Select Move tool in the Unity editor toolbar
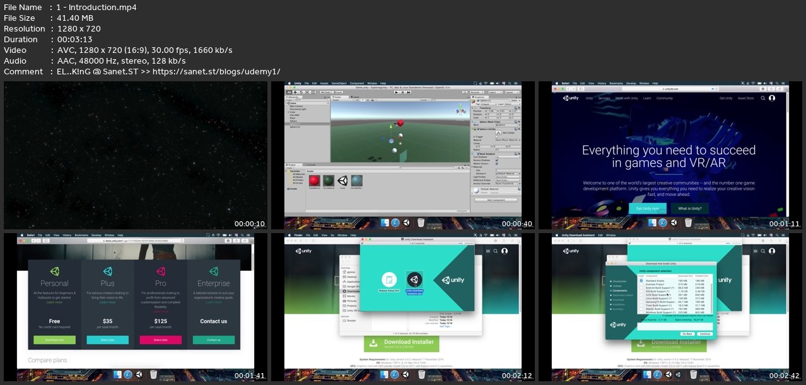The height and width of the screenshot is (385, 806). tap(295, 92)
